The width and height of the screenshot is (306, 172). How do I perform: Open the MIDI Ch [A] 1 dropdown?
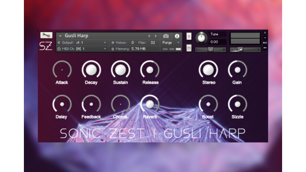click(x=82, y=49)
